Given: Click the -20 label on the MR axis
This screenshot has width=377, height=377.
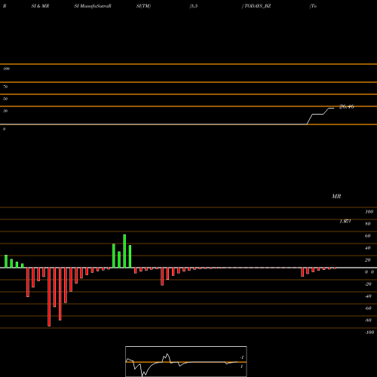Looking at the screenshot, I should (368, 284).
